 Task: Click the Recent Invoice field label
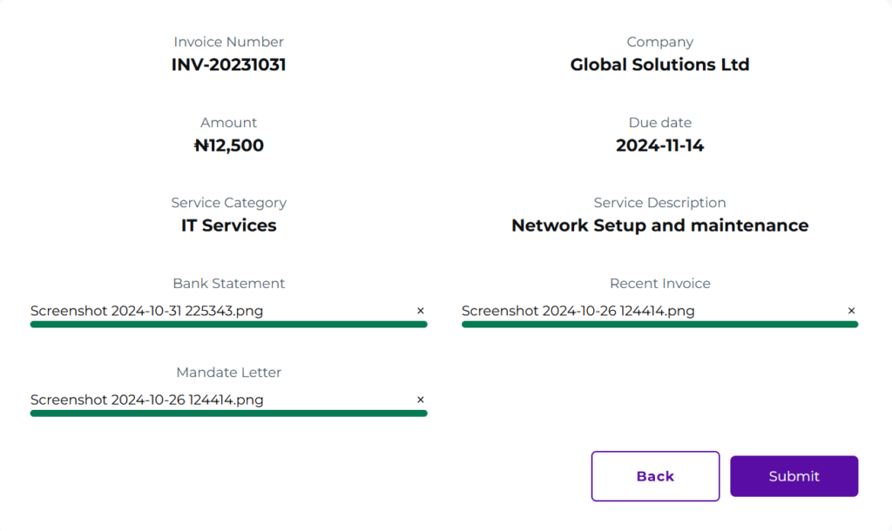pyautogui.click(x=659, y=284)
